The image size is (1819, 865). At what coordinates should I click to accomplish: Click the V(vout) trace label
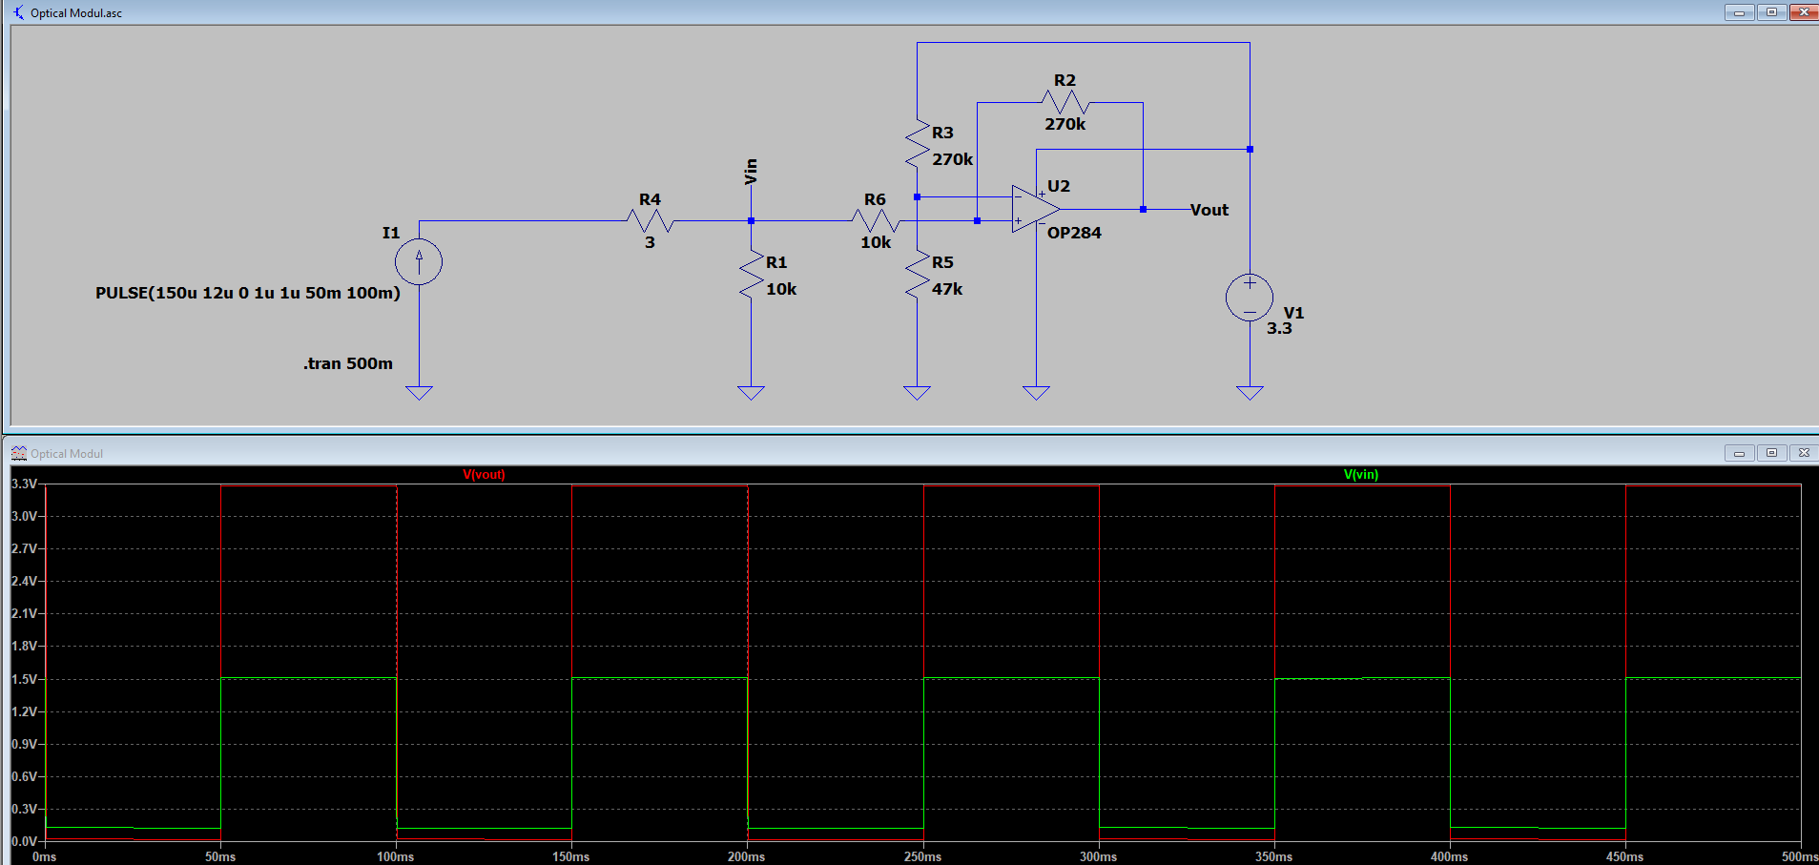click(484, 474)
